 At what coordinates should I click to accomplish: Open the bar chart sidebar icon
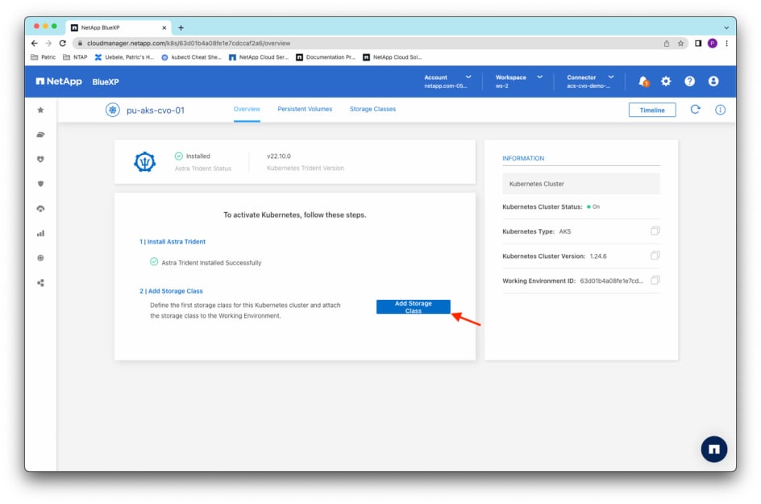pos(41,234)
